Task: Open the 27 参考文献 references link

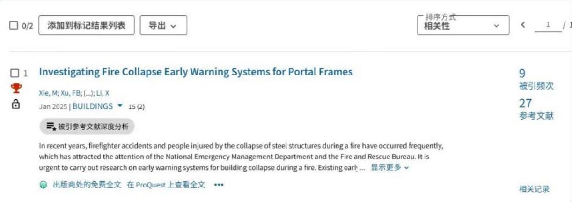Action: pyautogui.click(x=536, y=110)
